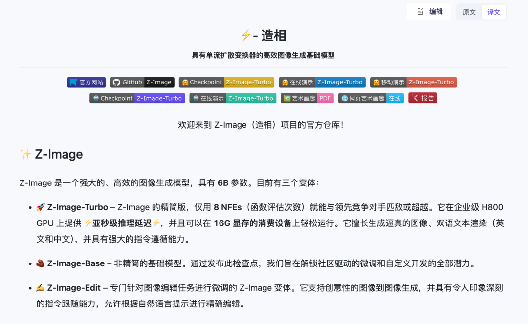Click the sparkles icon before Z-Image heading
This screenshot has height=324, width=528.
point(25,154)
